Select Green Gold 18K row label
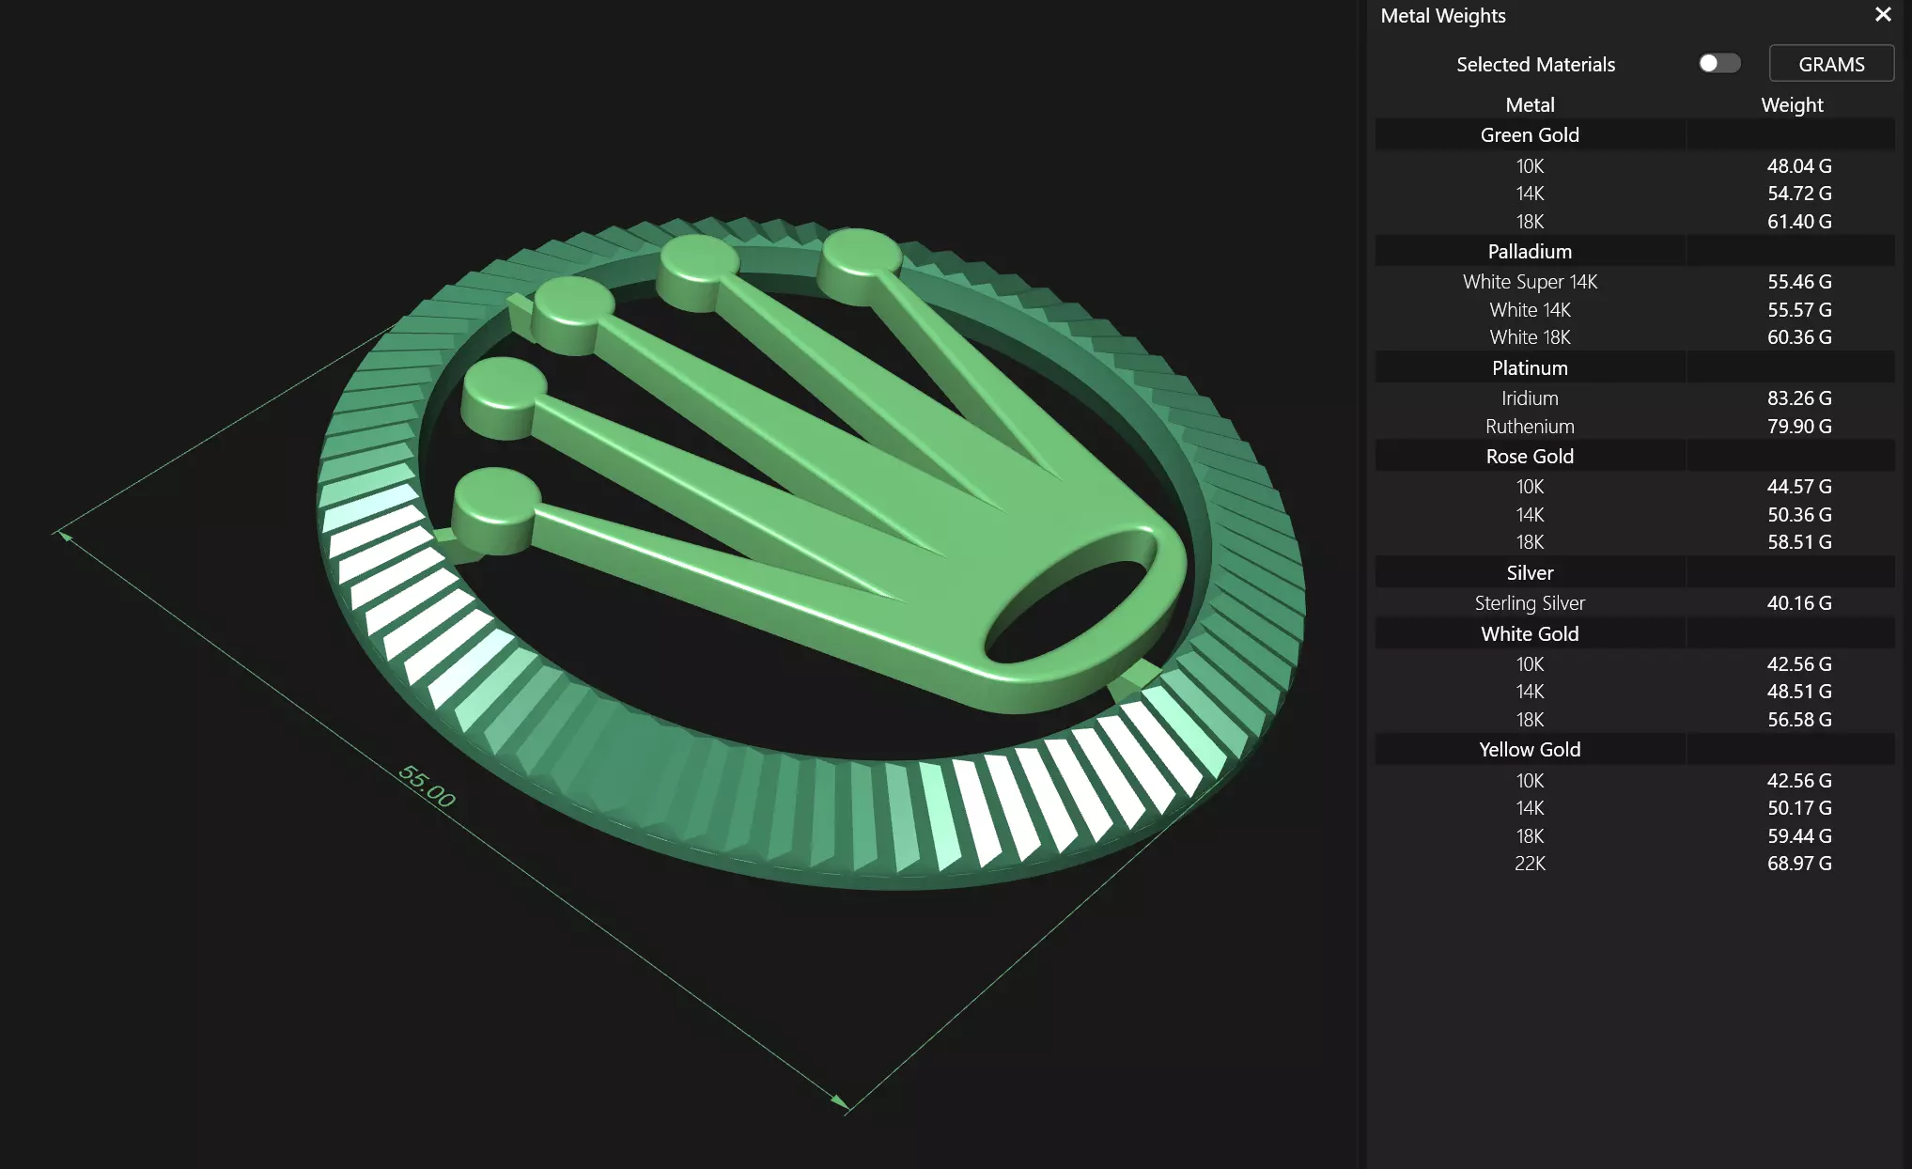The height and width of the screenshot is (1169, 1912). tap(1530, 222)
